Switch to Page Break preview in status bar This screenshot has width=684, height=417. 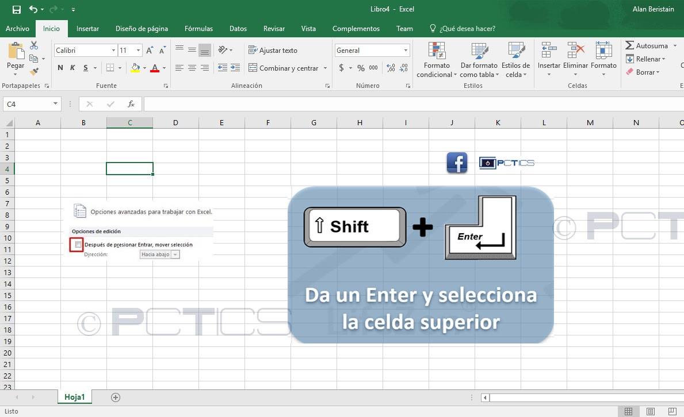click(672, 411)
